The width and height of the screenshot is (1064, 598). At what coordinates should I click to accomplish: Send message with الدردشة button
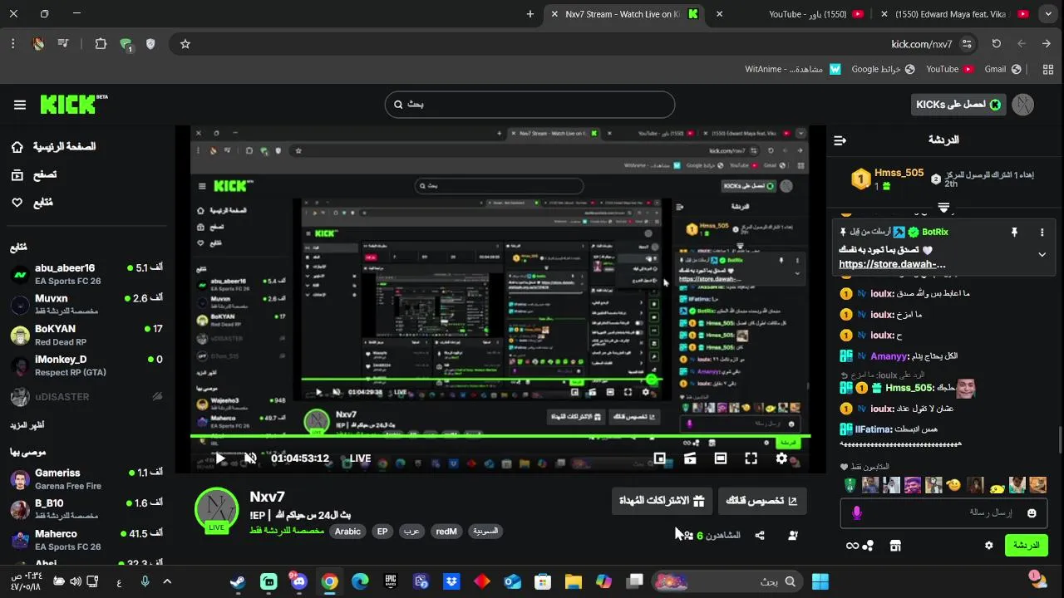pos(1027,546)
